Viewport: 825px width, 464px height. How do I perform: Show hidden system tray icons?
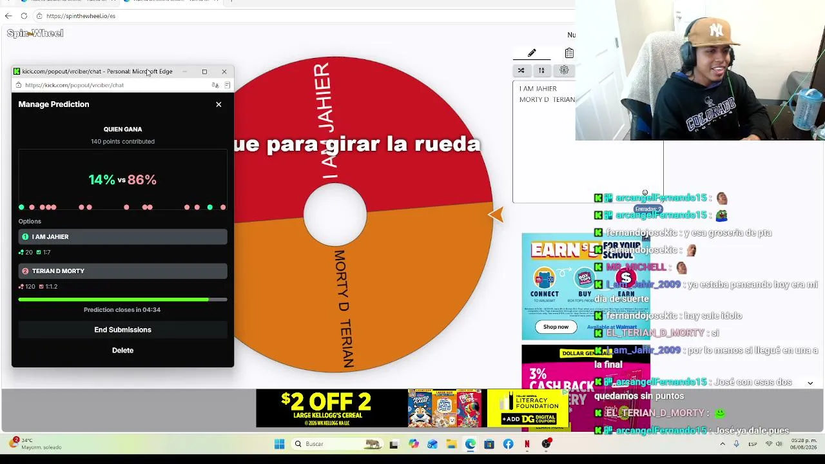click(x=722, y=444)
